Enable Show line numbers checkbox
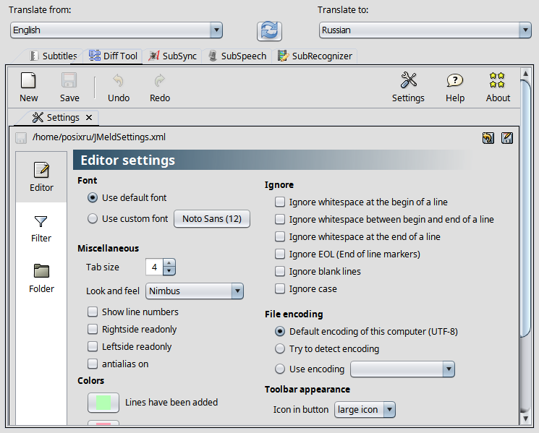The height and width of the screenshot is (433, 539). tap(93, 312)
